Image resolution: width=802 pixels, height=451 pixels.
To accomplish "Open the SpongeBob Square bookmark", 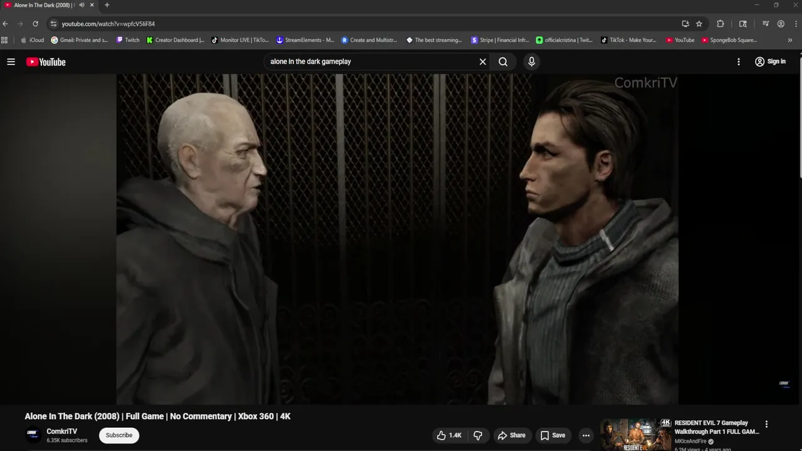I will 729,40.
